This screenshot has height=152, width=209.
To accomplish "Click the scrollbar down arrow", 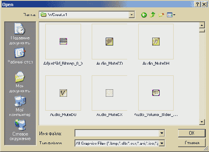I will pos(202,122).
